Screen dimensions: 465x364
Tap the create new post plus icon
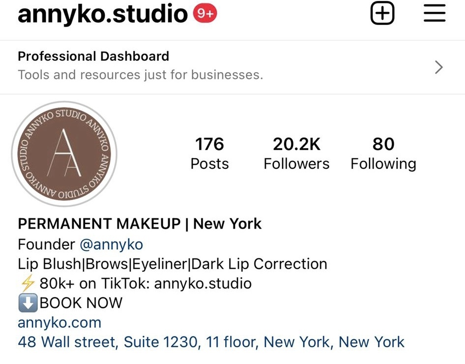(382, 13)
